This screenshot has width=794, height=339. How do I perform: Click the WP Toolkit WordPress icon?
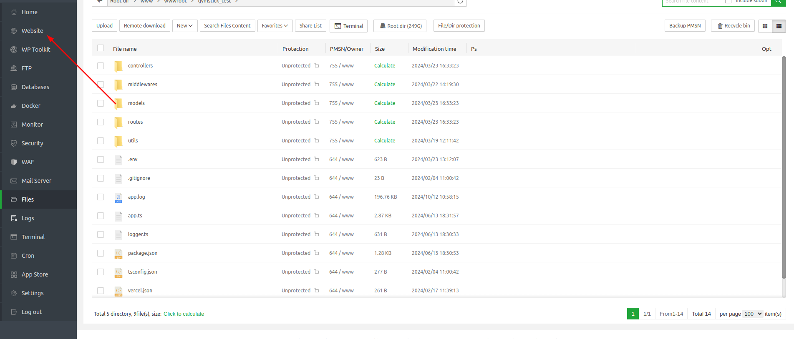click(x=14, y=50)
